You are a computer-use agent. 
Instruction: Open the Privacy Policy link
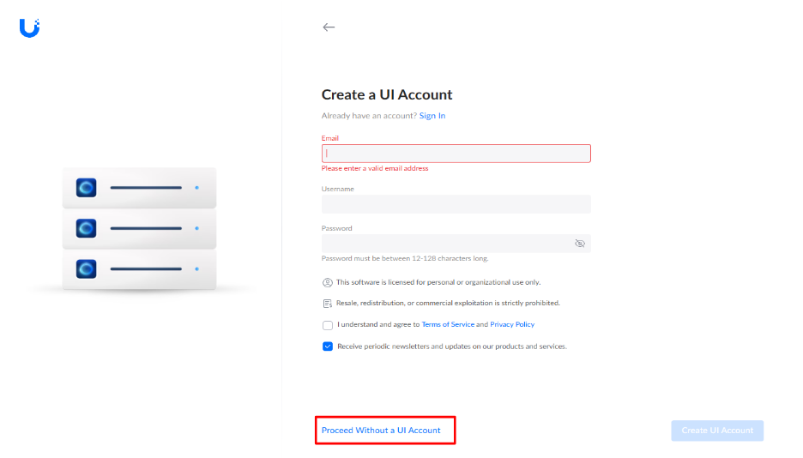[512, 324]
